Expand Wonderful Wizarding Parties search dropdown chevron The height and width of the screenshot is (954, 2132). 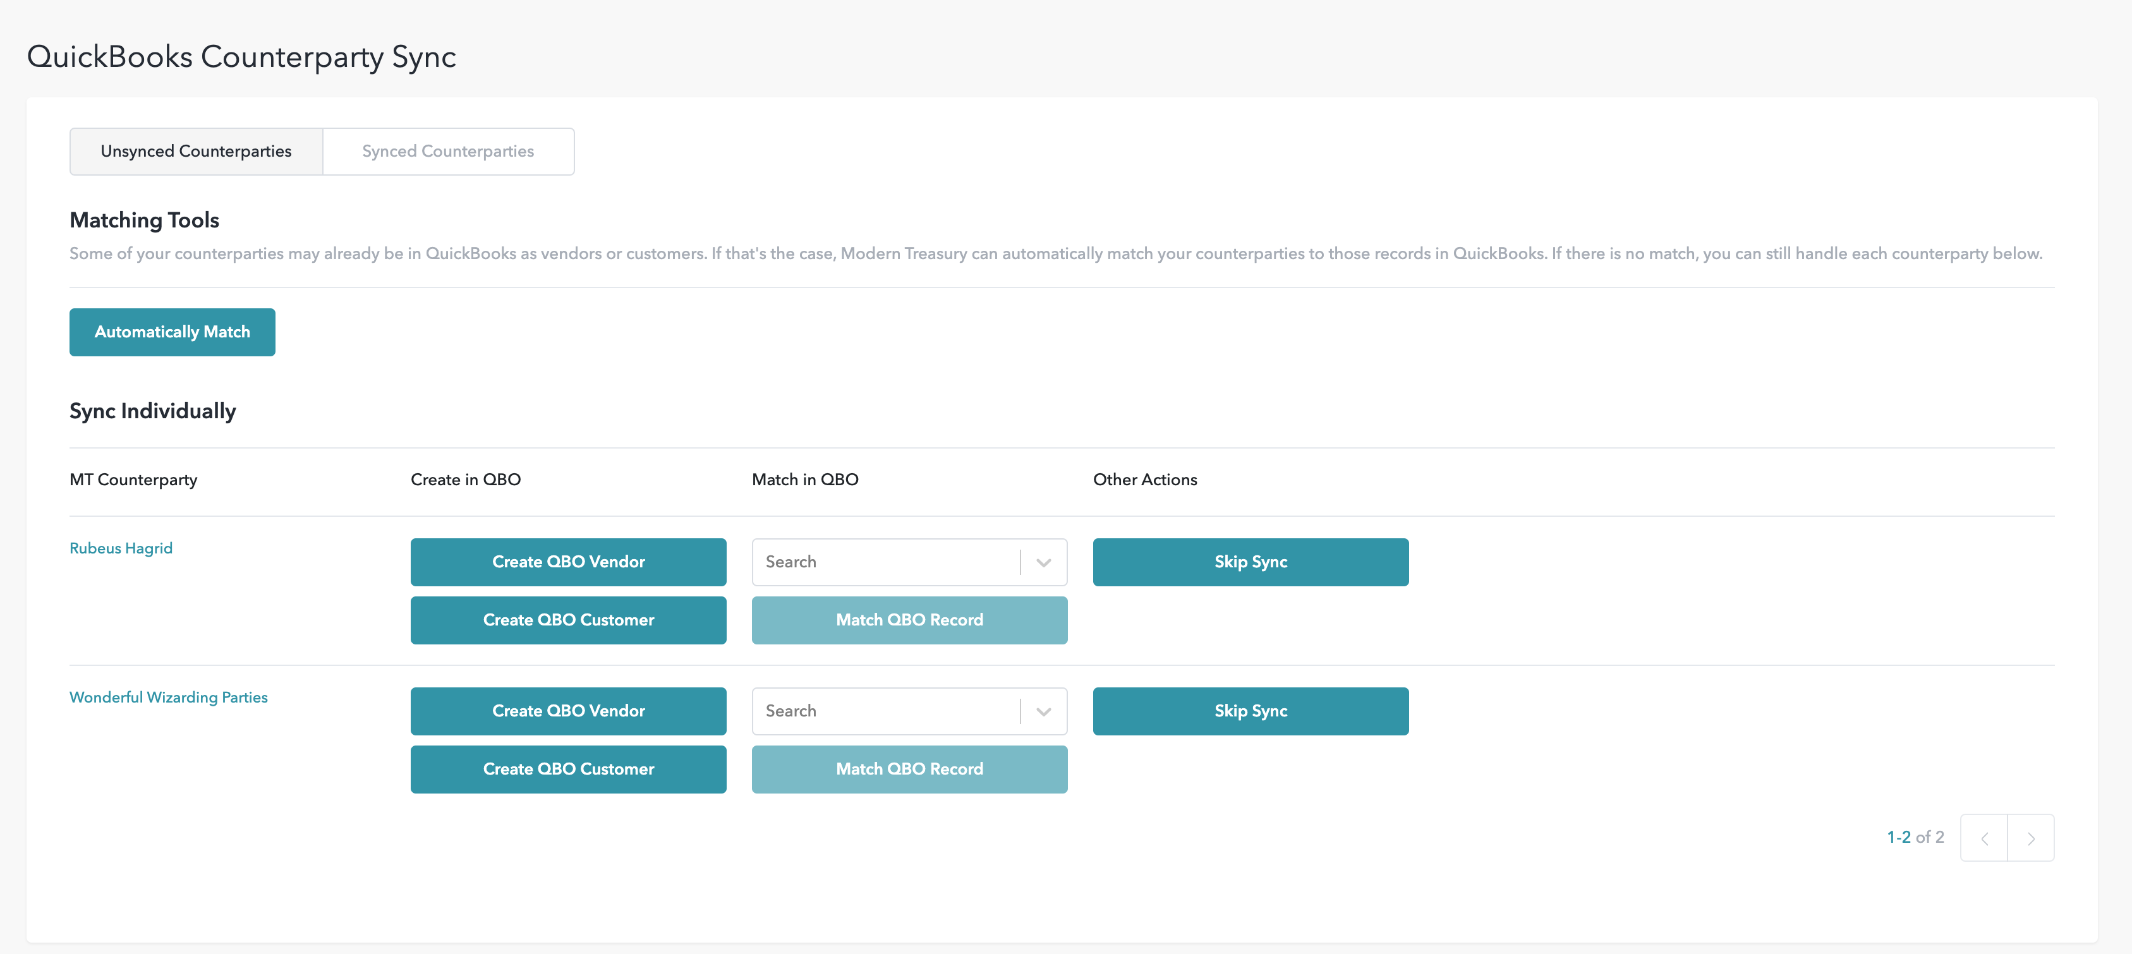(x=1043, y=711)
